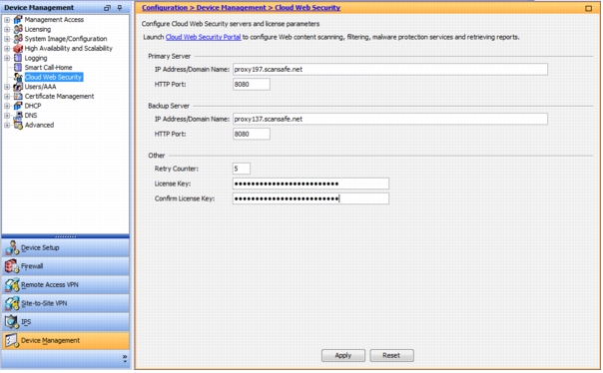
Task: Expand the Users/AAA node
Action: pos(7,87)
